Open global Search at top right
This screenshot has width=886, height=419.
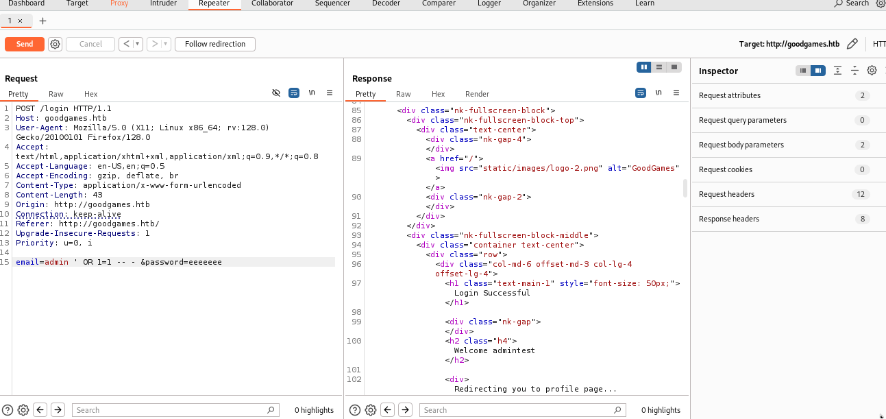852,3
